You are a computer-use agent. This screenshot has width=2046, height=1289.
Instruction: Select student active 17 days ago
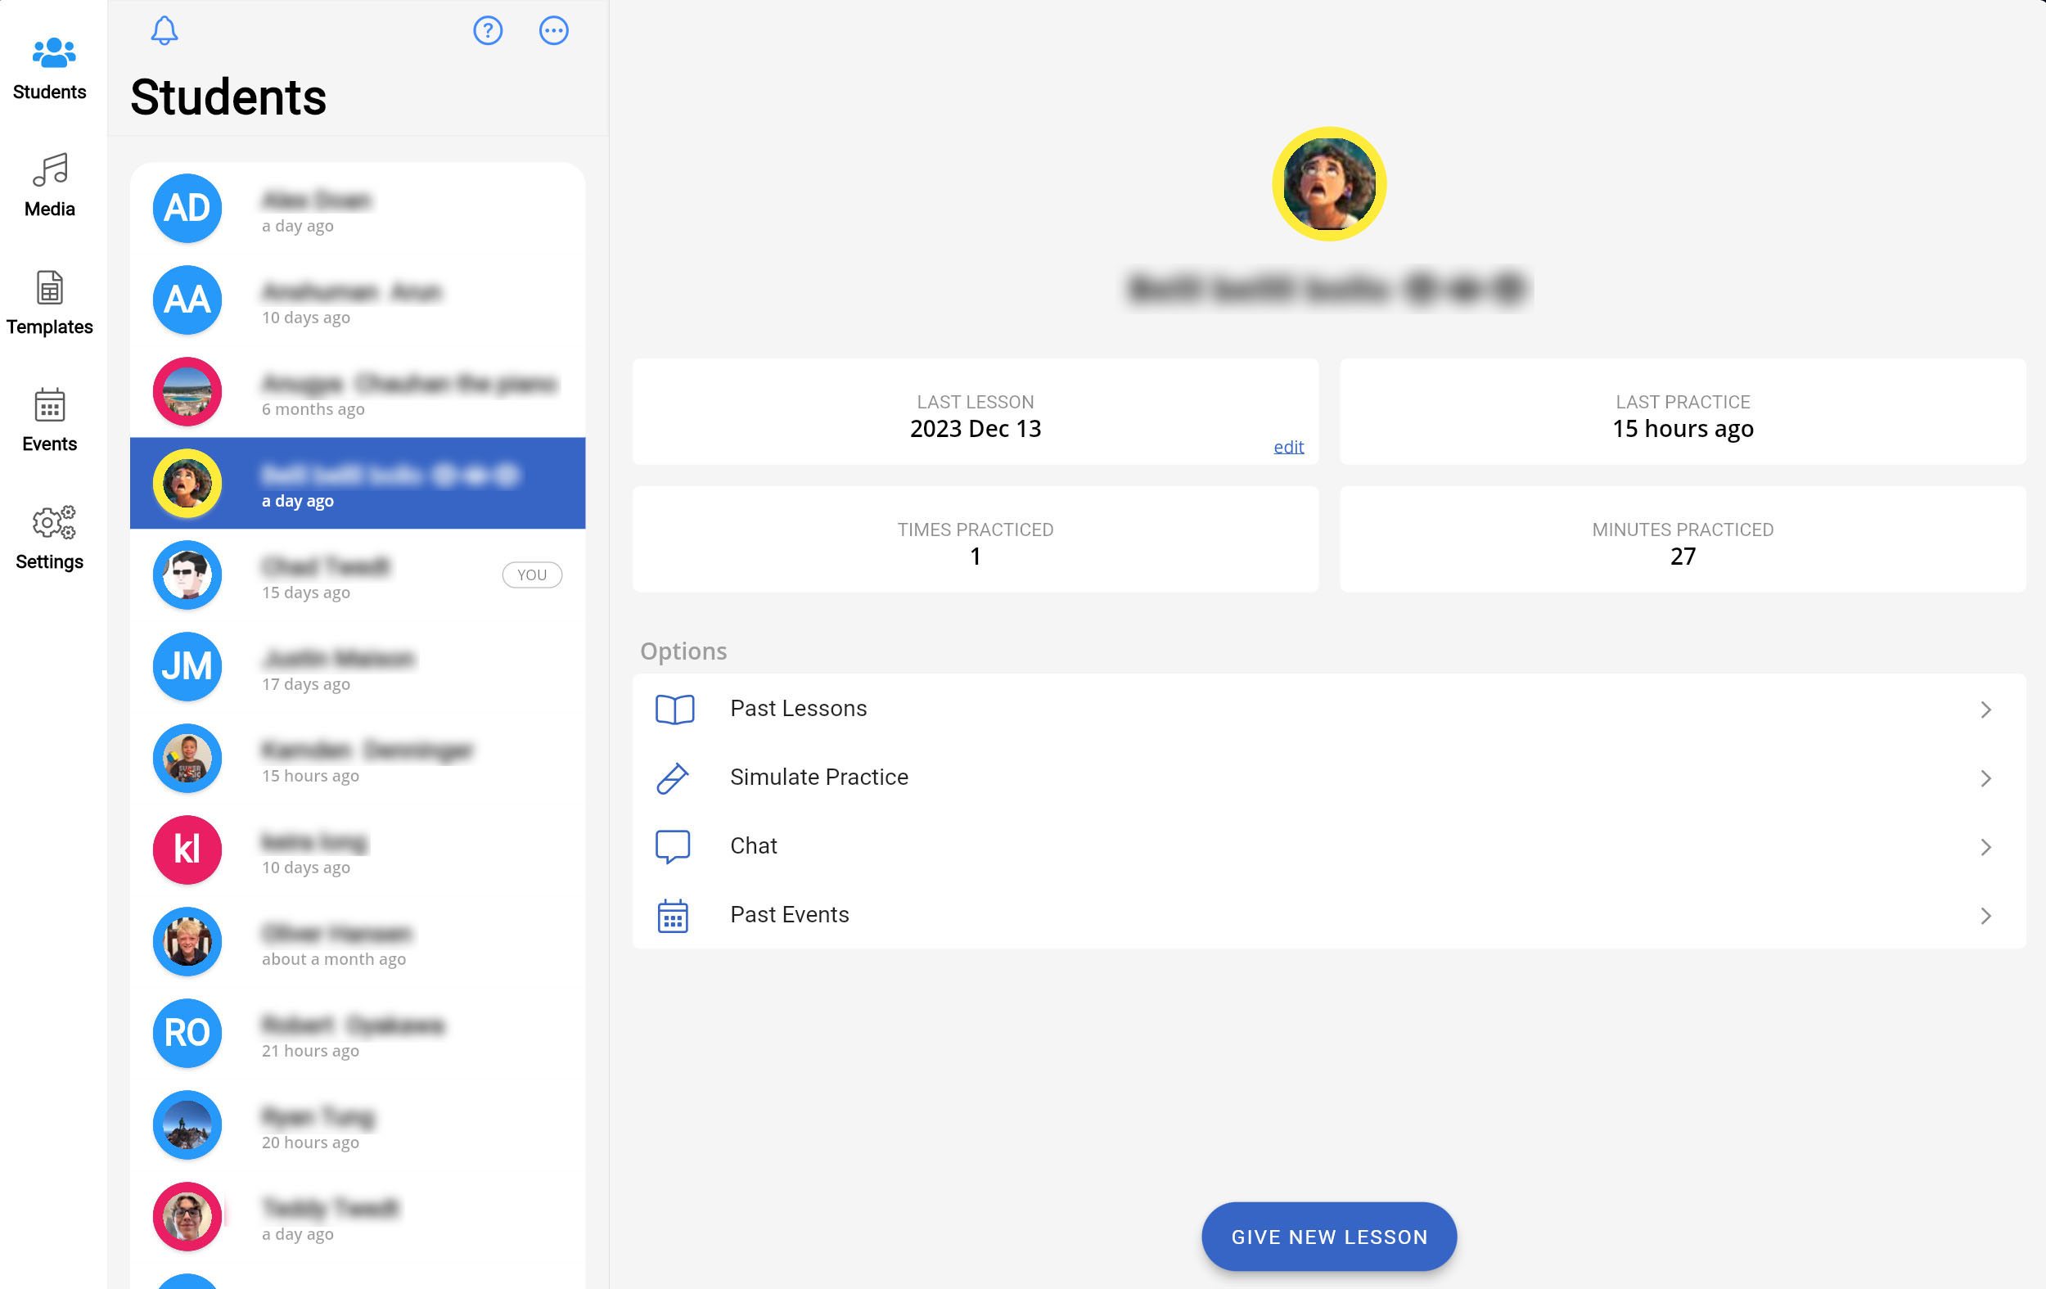pyautogui.click(x=358, y=667)
